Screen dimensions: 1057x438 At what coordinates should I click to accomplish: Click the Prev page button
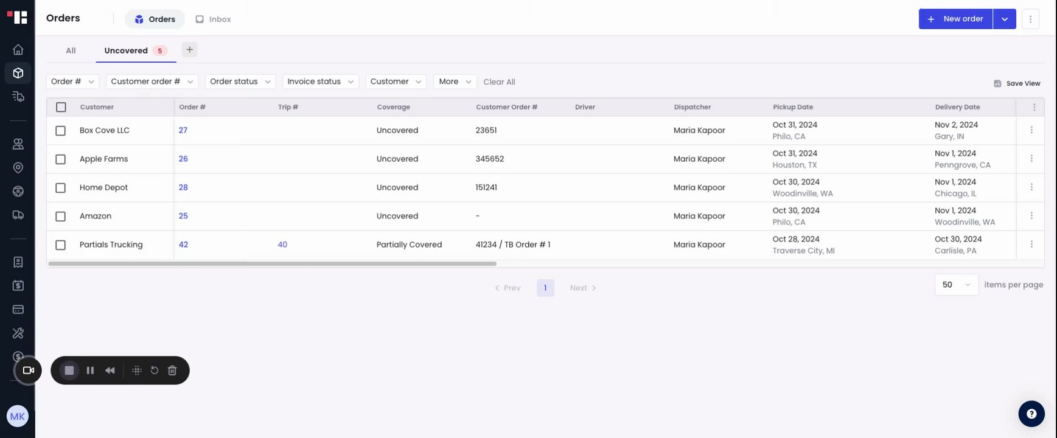coord(508,288)
